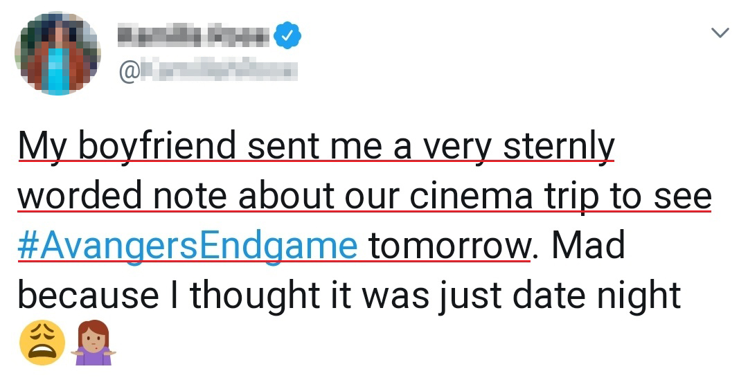748x380 pixels.
Task: Click the word "Mad" in the tweet
Action: tap(591, 247)
